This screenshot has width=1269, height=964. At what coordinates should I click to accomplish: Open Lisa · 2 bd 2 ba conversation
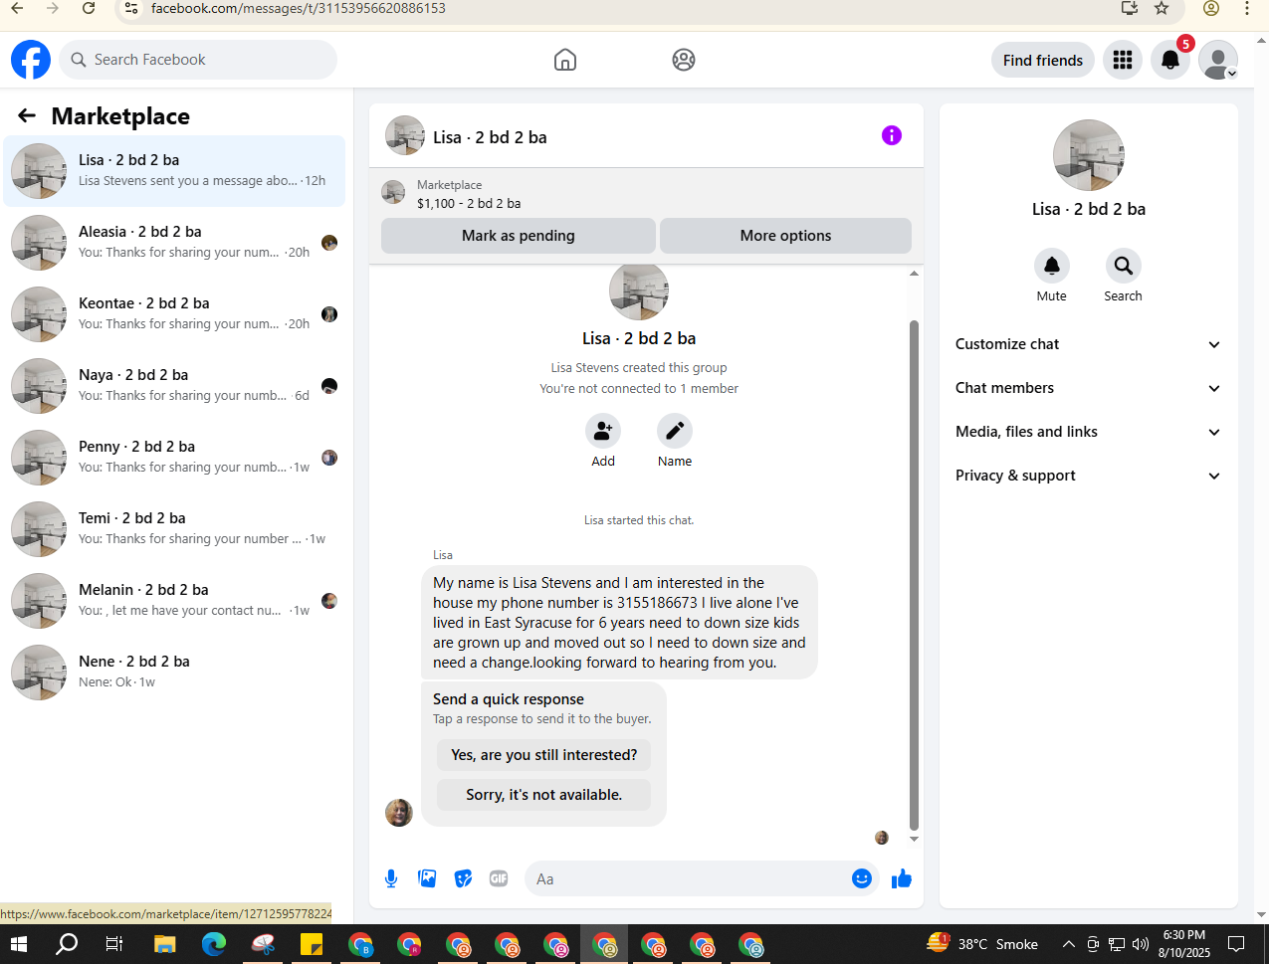point(174,171)
